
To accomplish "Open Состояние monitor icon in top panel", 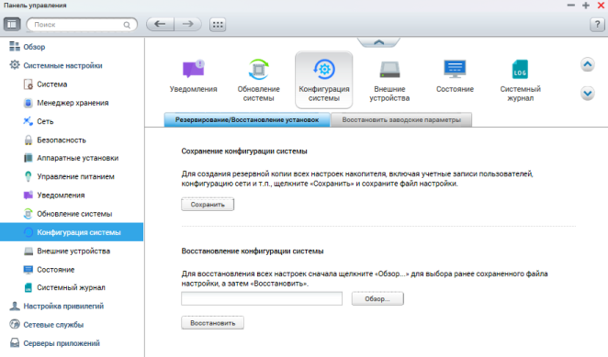I will click(455, 76).
